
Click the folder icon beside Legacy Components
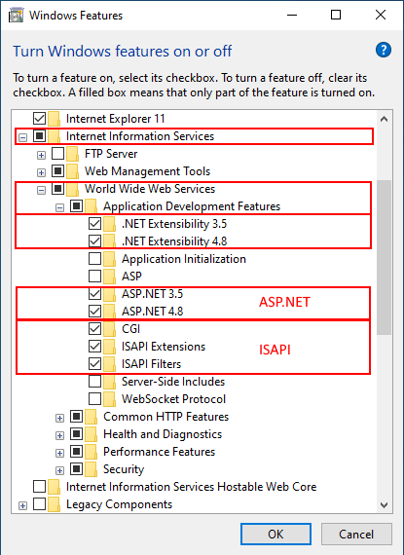pos(54,504)
